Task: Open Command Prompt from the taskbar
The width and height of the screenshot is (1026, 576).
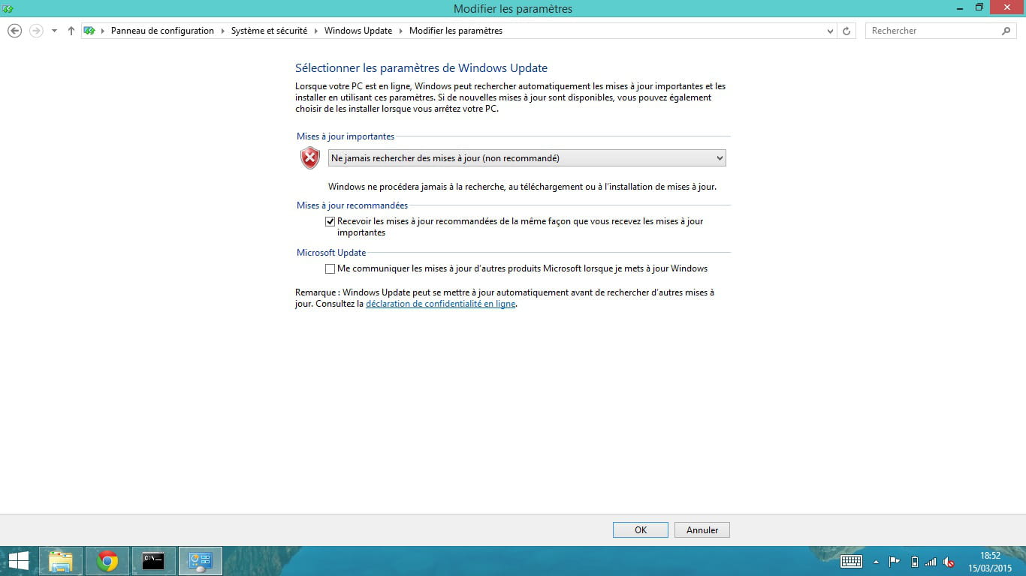Action: (x=153, y=561)
